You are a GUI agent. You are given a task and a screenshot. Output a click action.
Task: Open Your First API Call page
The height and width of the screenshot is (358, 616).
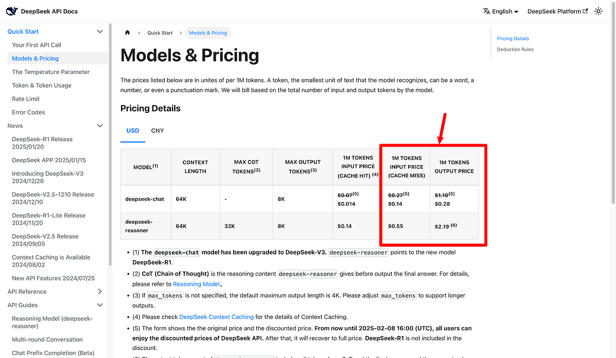point(36,45)
